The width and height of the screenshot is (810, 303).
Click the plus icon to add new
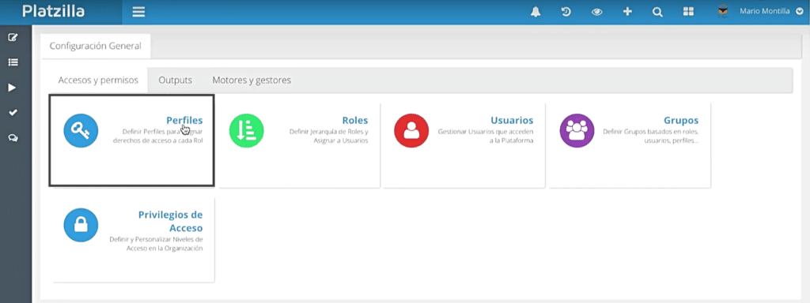[x=627, y=12]
